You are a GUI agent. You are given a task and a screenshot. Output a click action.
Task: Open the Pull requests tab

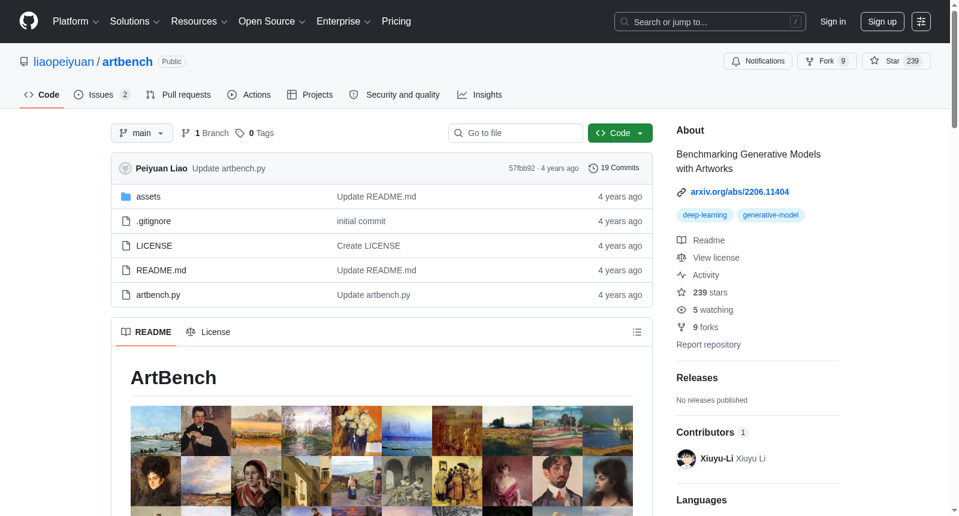point(179,95)
